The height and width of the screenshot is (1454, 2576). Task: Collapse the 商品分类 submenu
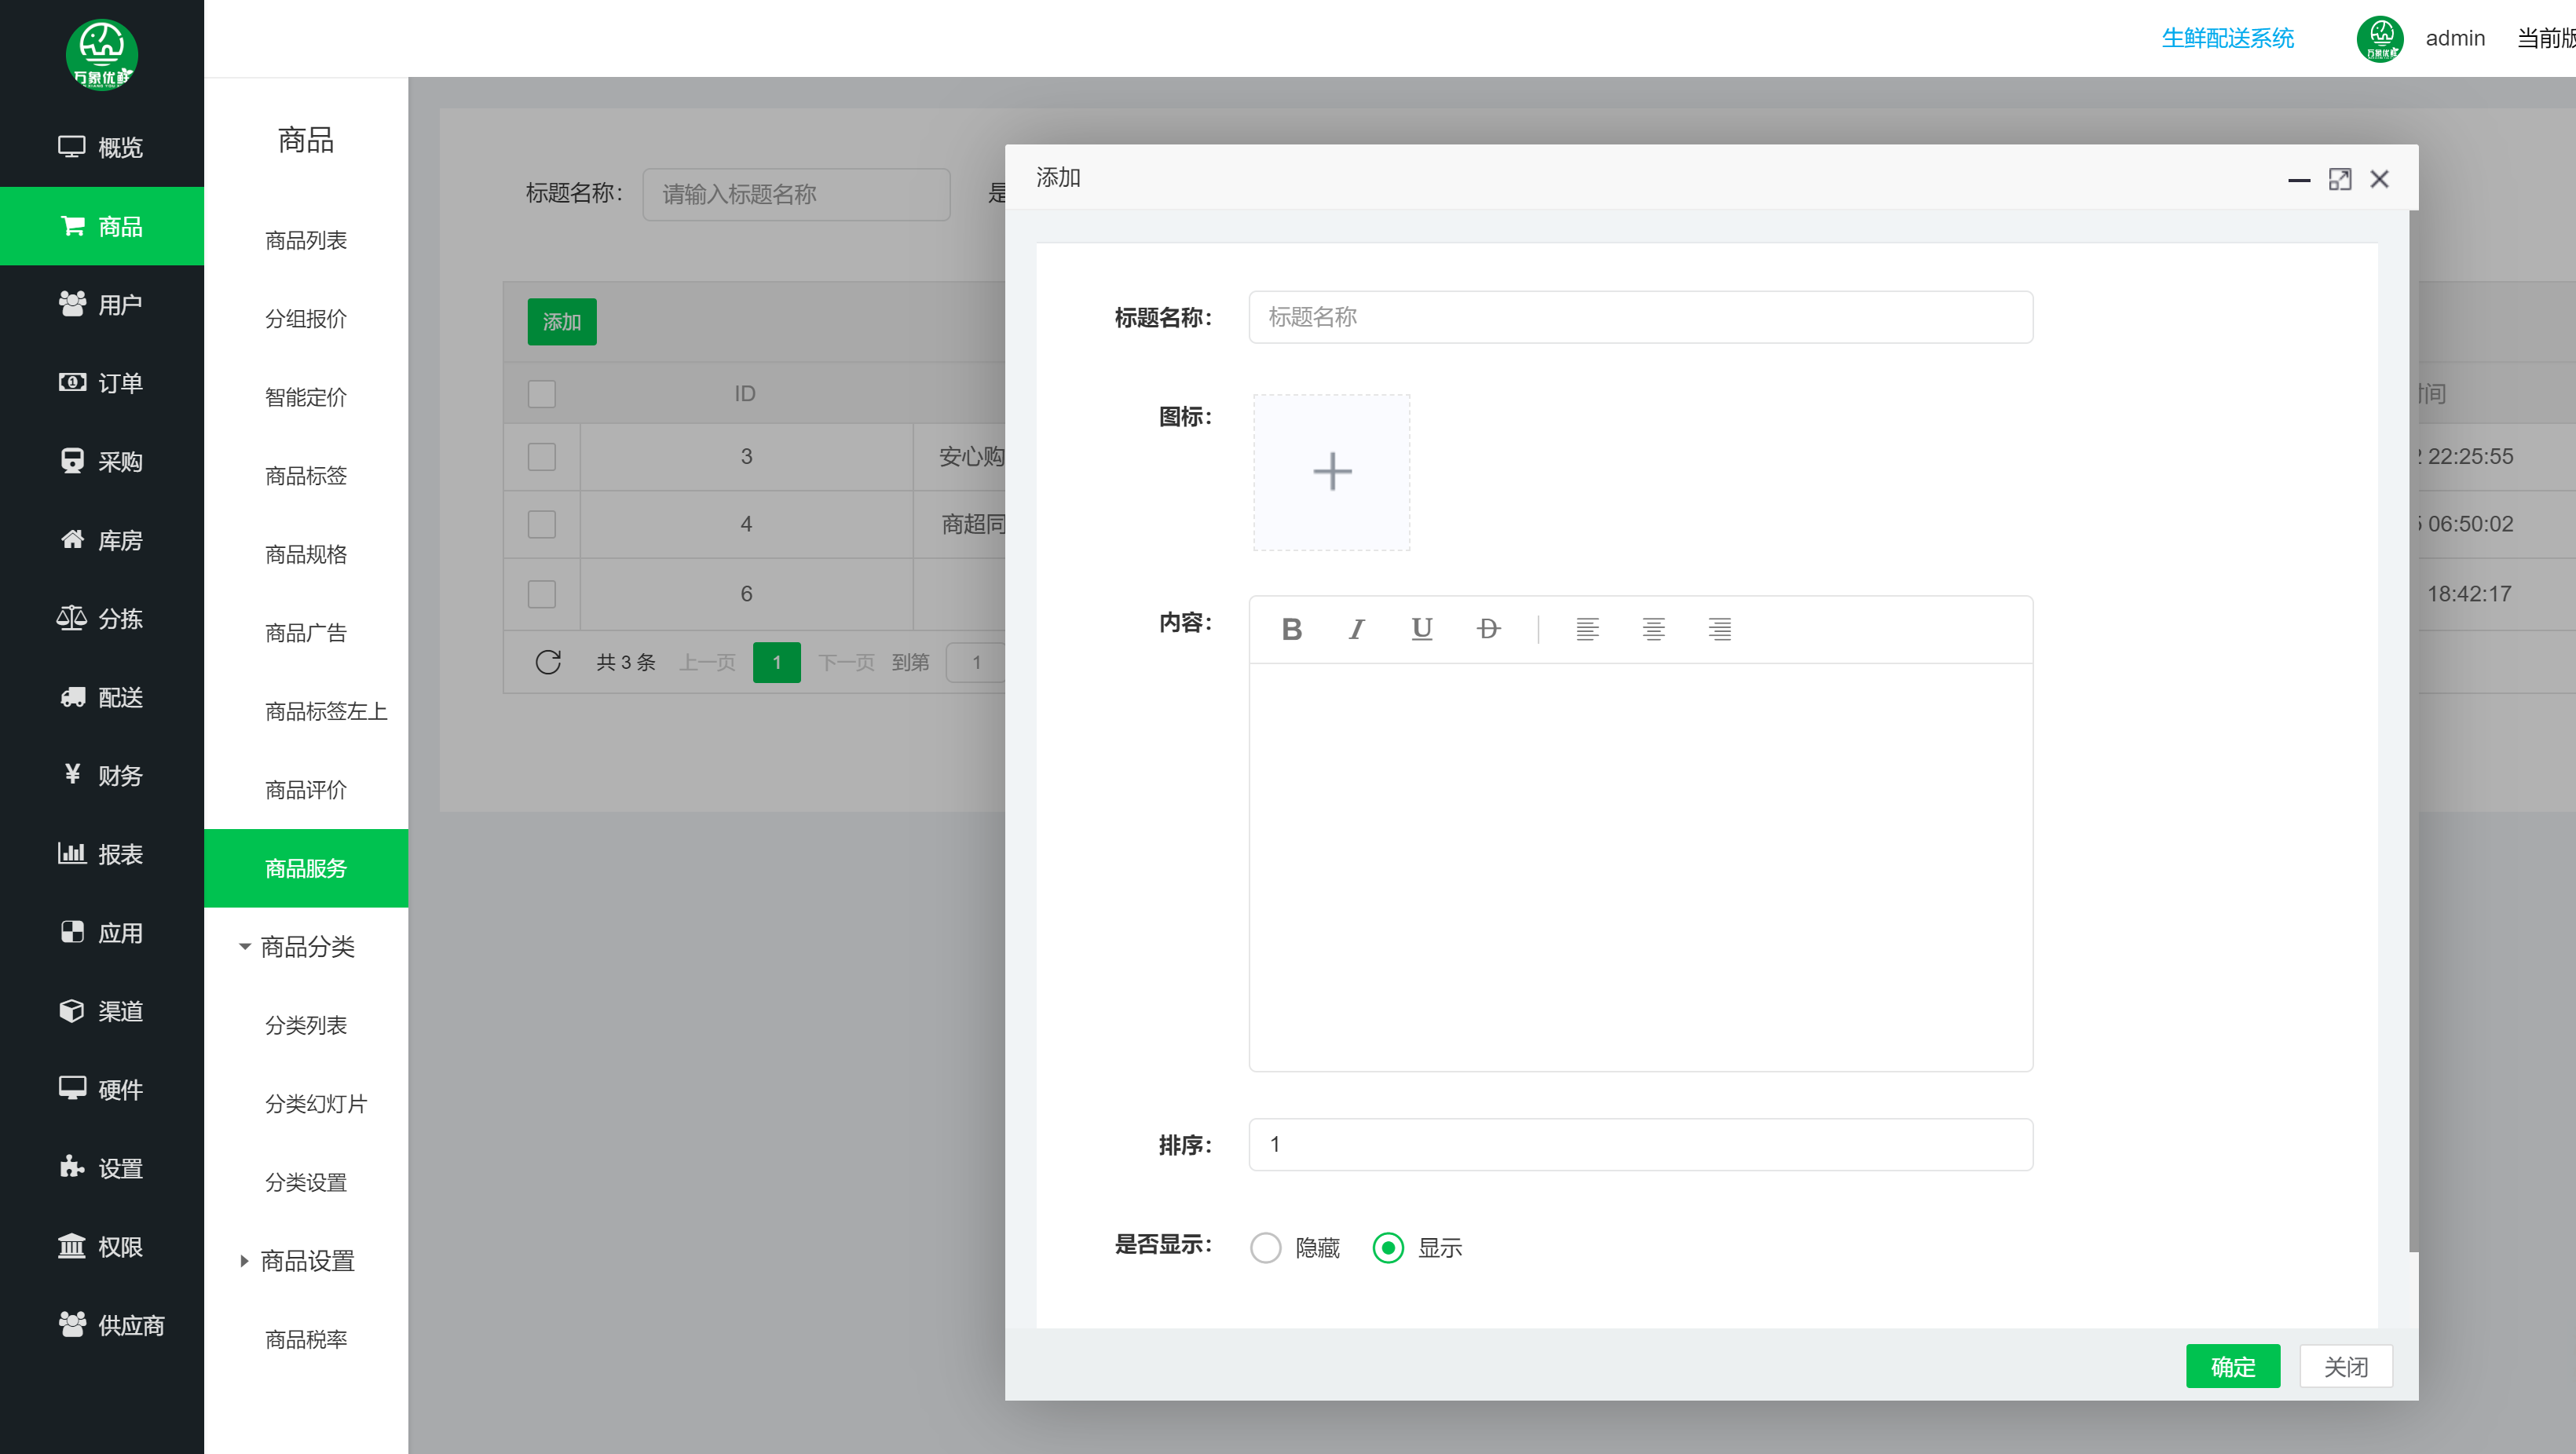pyautogui.click(x=306, y=947)
